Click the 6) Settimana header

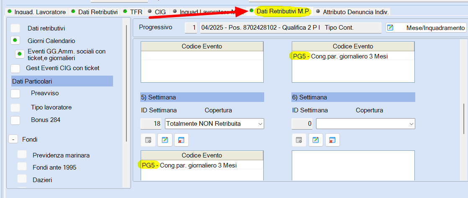pos(353,97)
